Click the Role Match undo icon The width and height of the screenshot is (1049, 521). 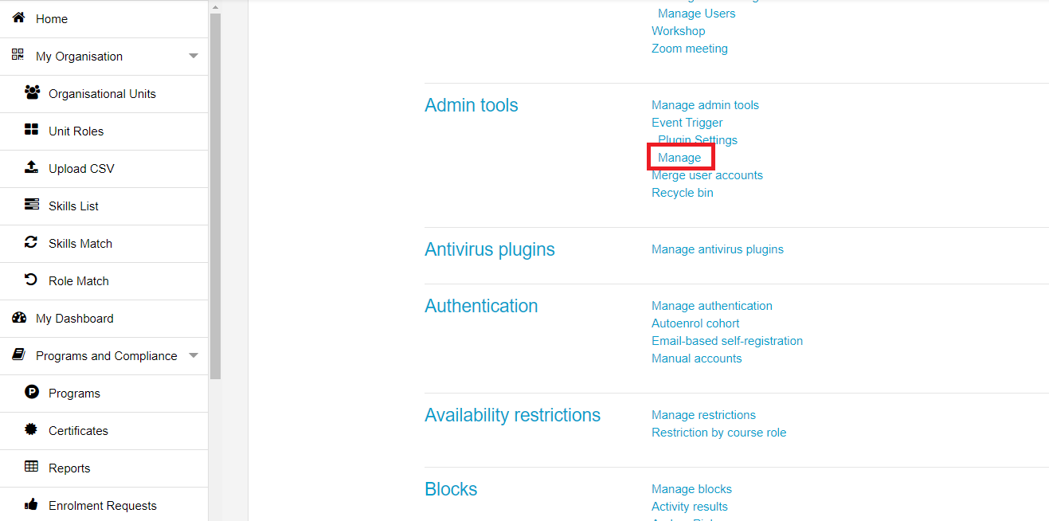(x=32, y=280)
